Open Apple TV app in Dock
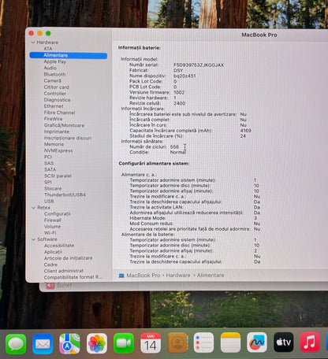Screen dimensions: 328x359 click(x=284, y=342)
